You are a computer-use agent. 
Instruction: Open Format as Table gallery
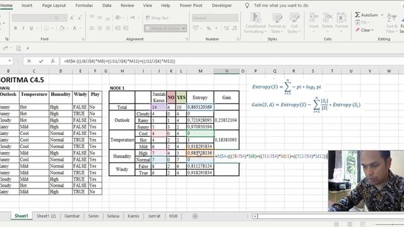click(277, 23)
